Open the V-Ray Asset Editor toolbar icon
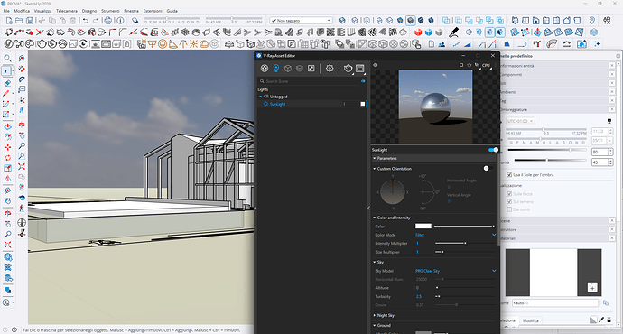This screenshot has height=334, width=623. 8,44
